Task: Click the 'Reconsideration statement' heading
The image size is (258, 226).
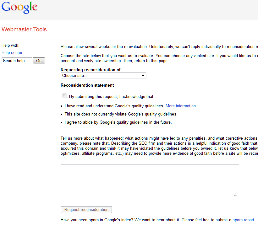Action: click(87, 85)
